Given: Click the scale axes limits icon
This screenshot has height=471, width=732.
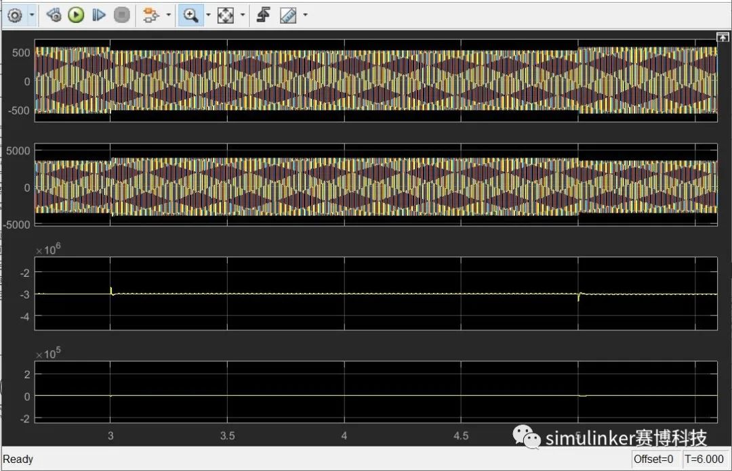Looking at the screenshot, I should click(x=226, y=15).
